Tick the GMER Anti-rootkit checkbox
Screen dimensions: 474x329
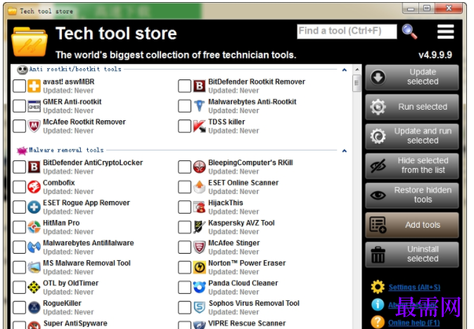(x=20, y=106)
